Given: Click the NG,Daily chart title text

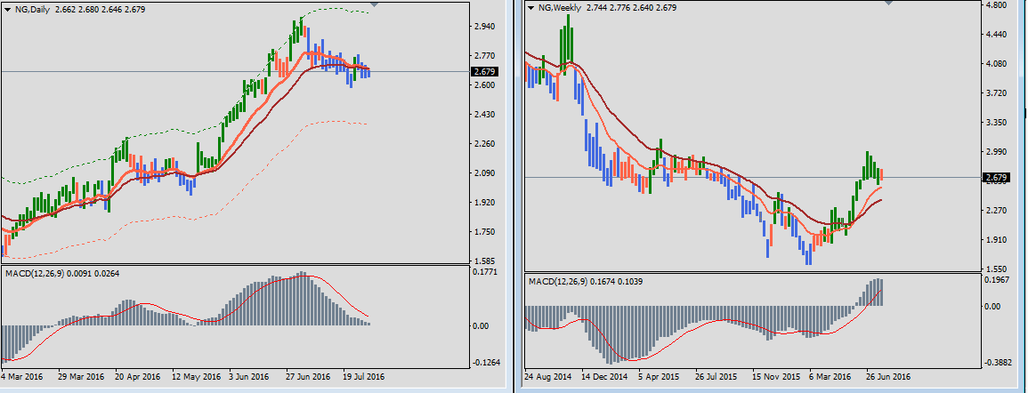Looking at the screenshot, I should point(33,10).
